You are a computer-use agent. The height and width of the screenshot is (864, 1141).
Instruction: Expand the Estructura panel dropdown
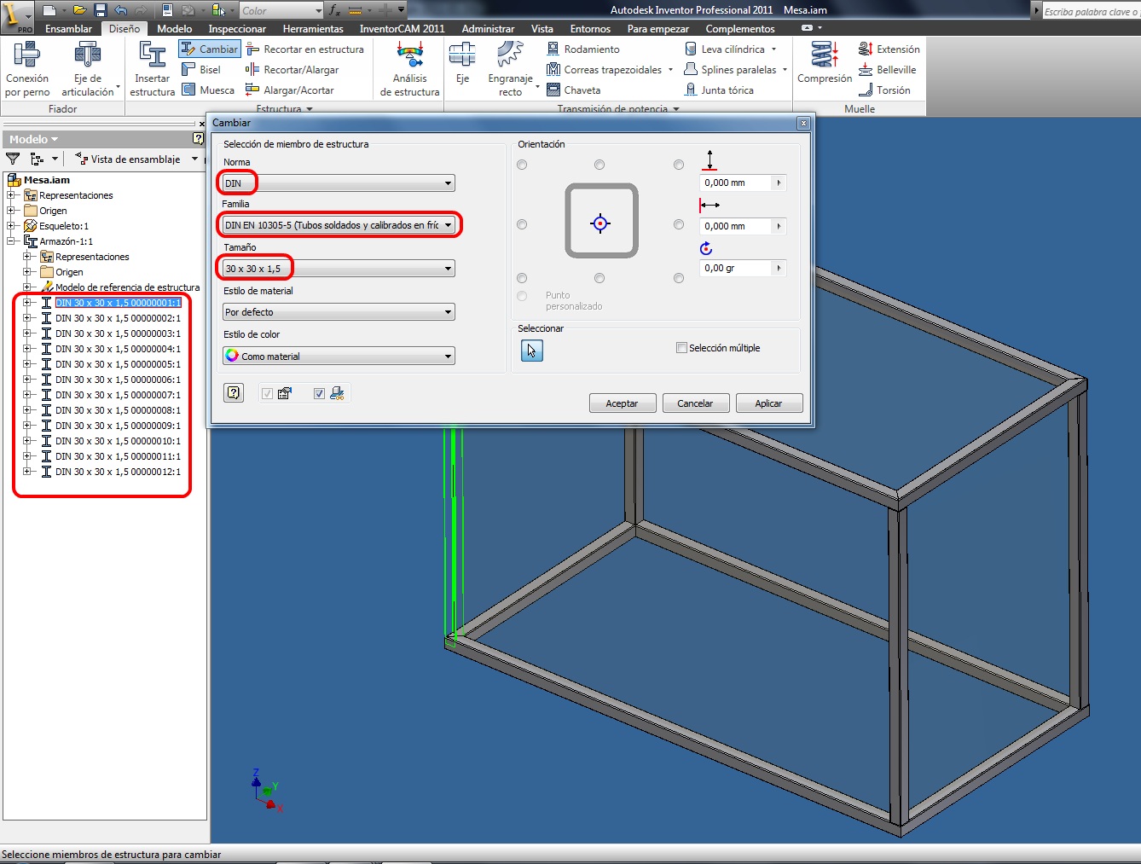285,109
